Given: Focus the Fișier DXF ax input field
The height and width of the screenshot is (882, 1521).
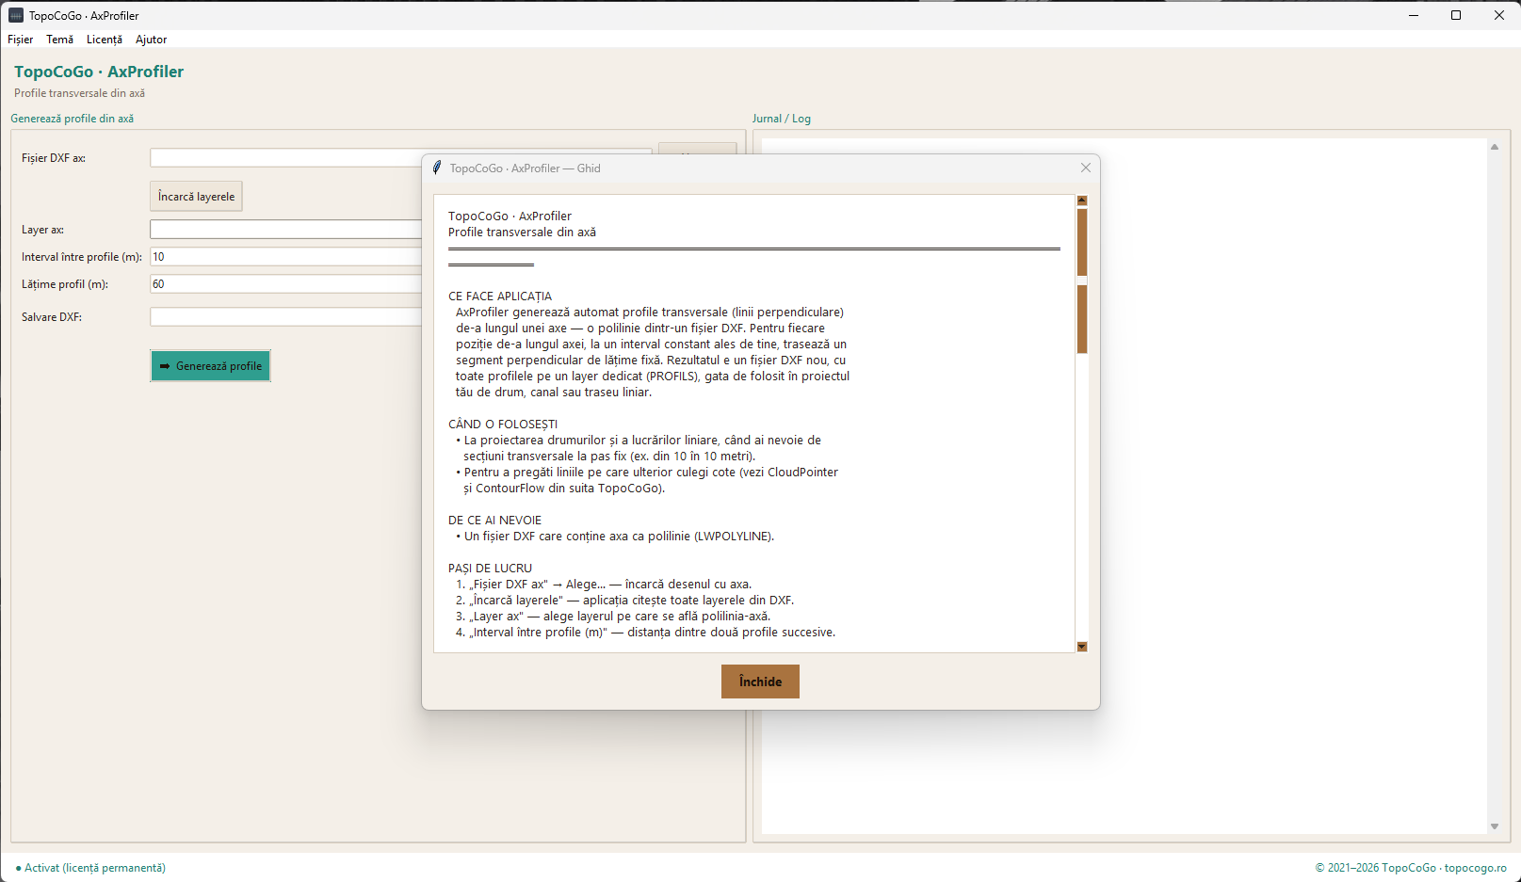Looking at the screenshot, I should [x=286, y=158].
